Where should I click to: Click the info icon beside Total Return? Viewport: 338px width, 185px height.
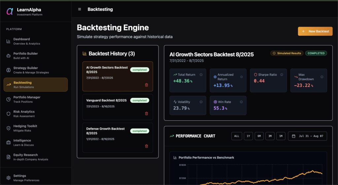click(x=201, y=75)
